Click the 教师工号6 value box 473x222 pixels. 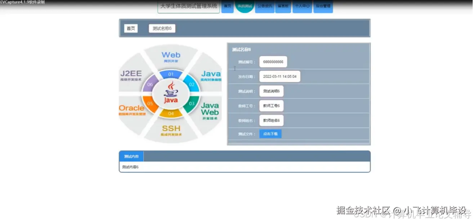271,106
